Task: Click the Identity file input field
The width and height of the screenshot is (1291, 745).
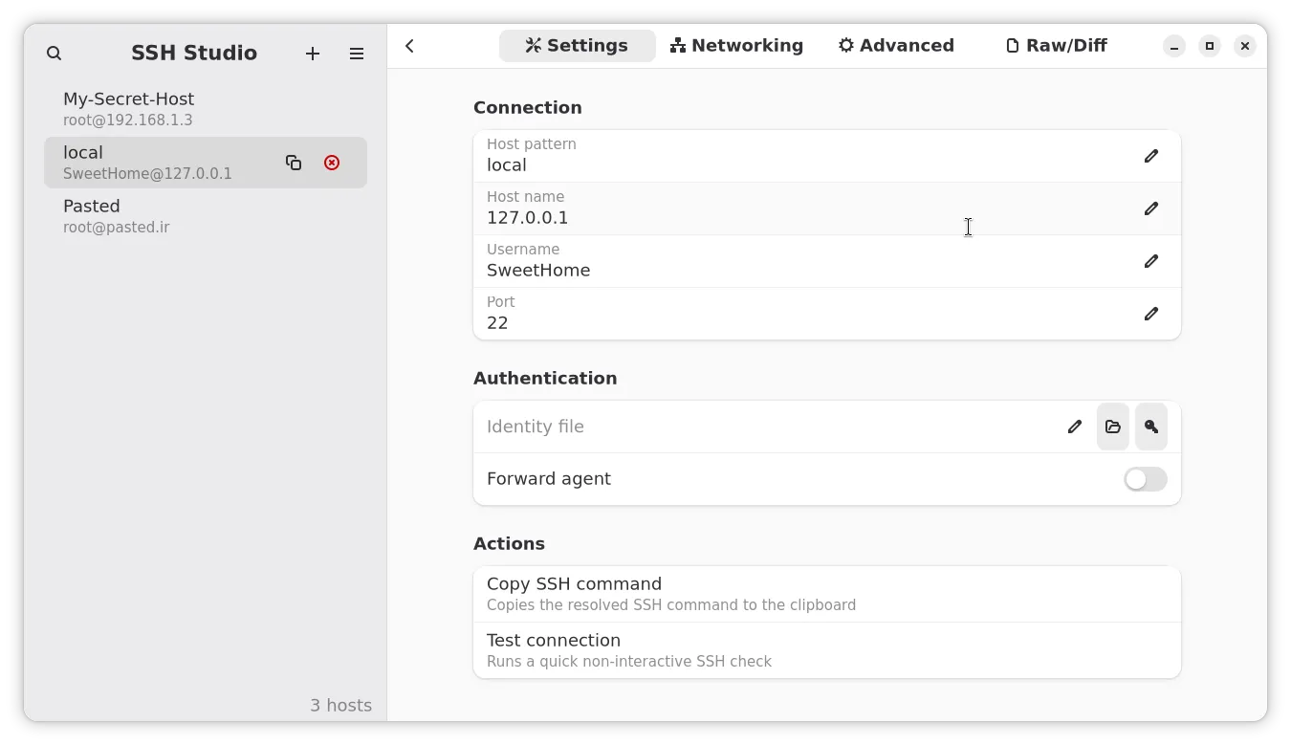Action: coord(765,427)
